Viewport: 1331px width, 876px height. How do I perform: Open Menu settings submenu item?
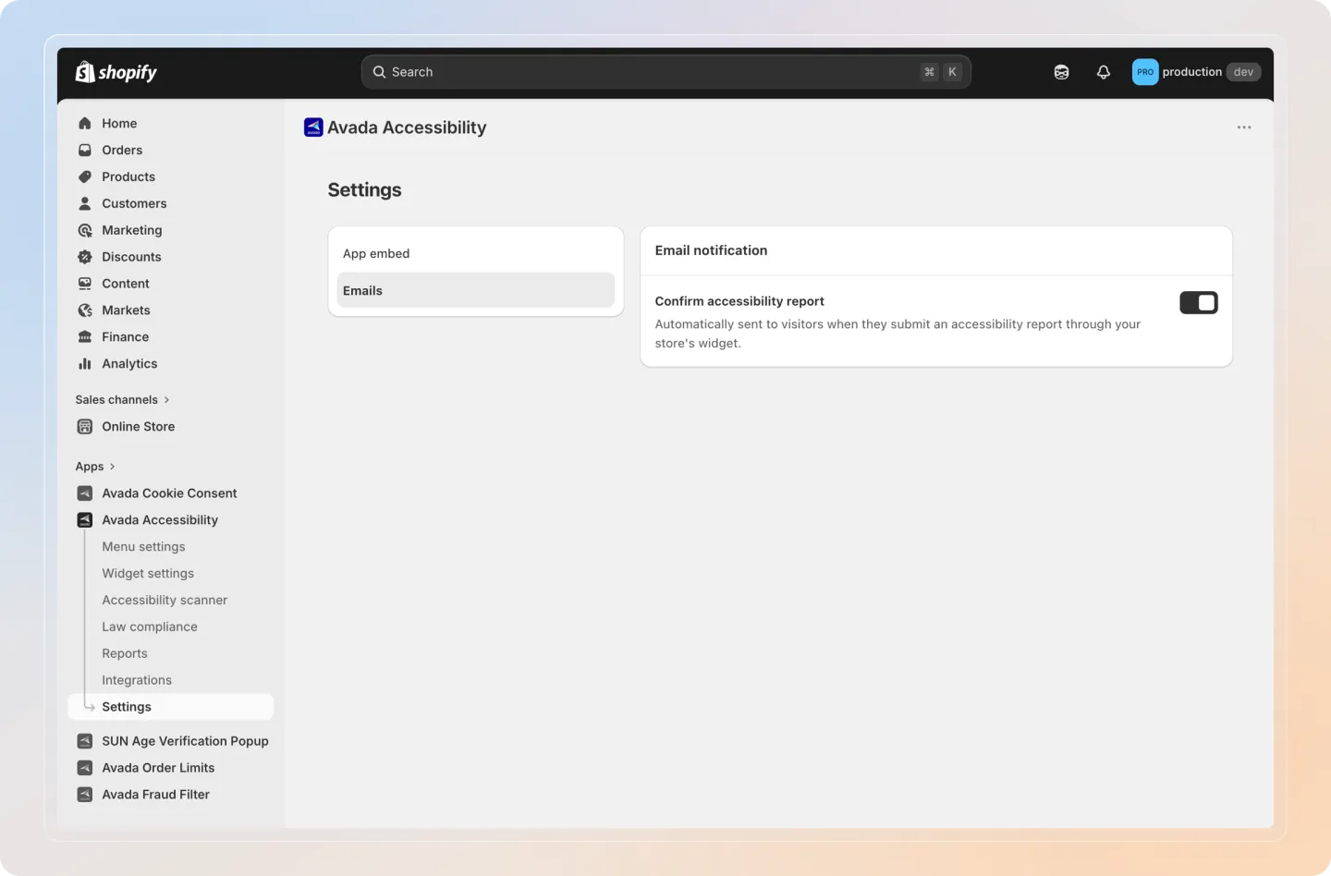[143, 547]
